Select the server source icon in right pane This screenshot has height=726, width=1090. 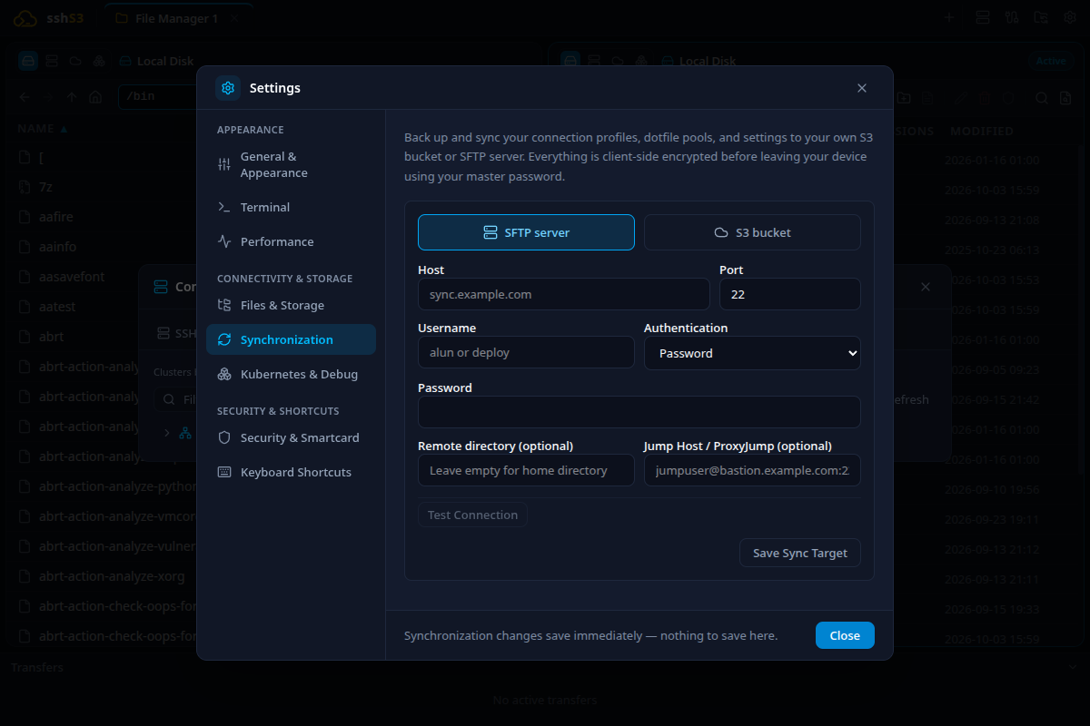click(594, 61)
